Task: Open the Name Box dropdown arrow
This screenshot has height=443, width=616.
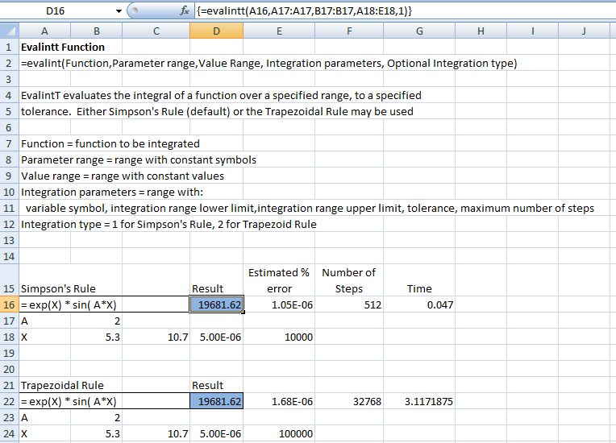Action: tap(119, 12)
